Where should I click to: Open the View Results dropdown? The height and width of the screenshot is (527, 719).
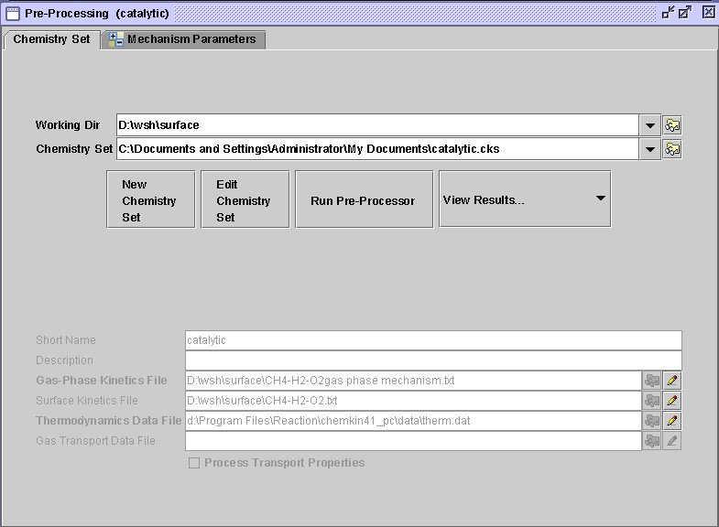pyautogui.click(x=600, y=199)
